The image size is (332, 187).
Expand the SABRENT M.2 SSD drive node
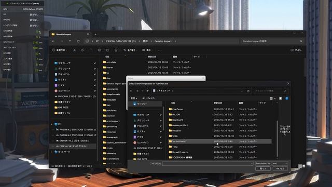pos(53,141)
